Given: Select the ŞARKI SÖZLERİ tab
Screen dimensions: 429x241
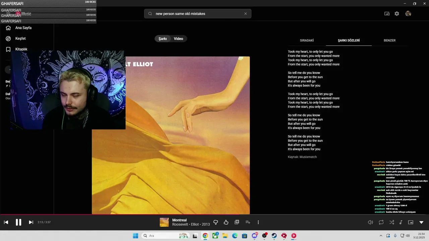Looking at the screenshot, I should coord(349,41).
